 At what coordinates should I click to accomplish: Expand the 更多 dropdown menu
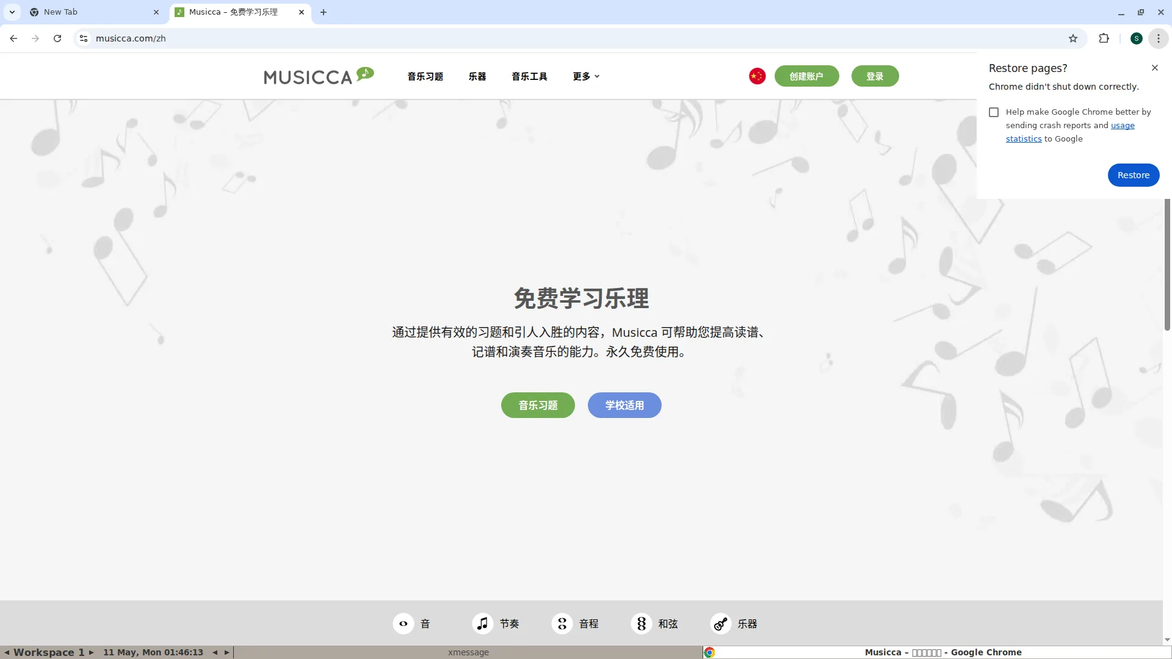tap(586, 76)
